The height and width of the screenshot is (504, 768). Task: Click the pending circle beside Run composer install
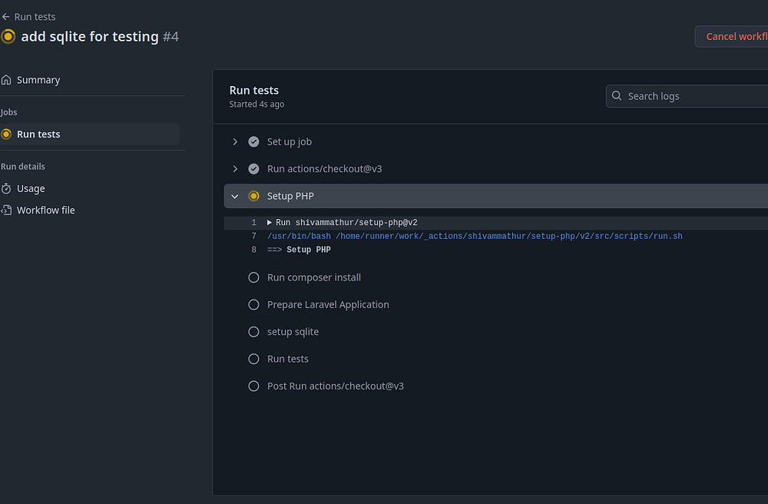(x=253, y=277)
